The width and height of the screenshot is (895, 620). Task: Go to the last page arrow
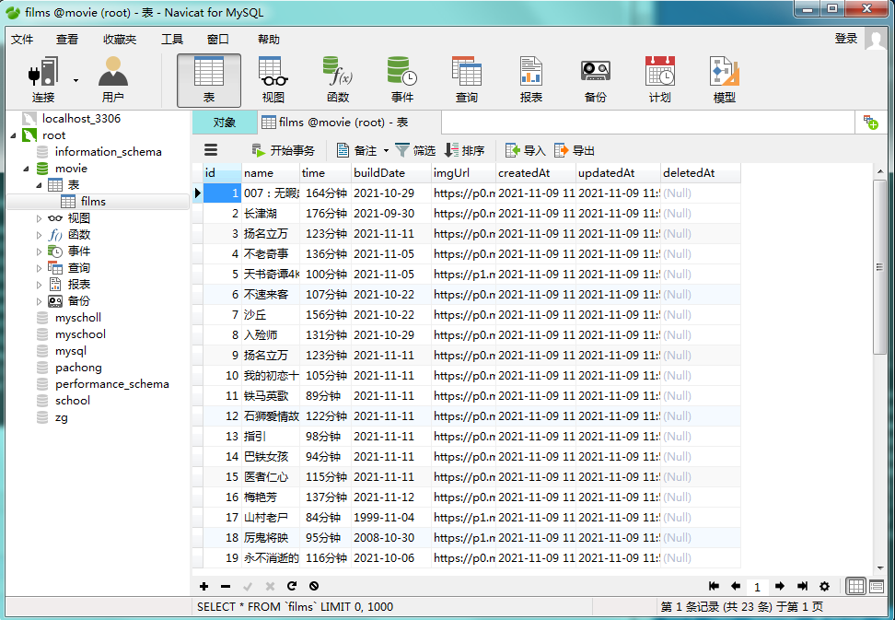pos(802,586)
